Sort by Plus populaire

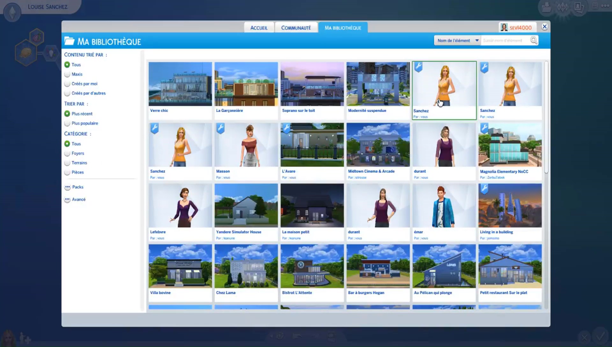coord(67,123)
